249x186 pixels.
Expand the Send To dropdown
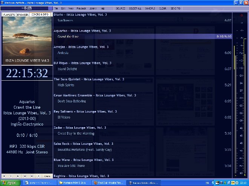175,8
